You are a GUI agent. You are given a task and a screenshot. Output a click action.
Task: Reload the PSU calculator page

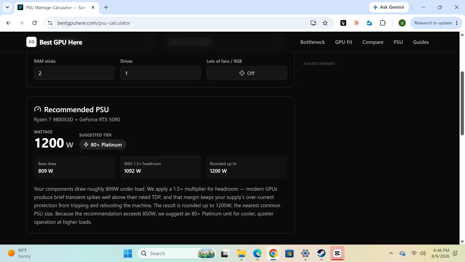(x=35, y=23)
